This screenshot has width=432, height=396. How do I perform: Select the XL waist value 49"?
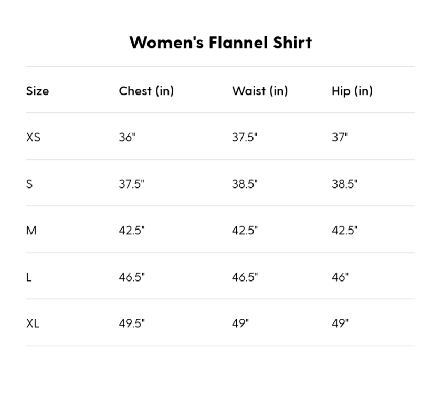click(x=240, y=324)
